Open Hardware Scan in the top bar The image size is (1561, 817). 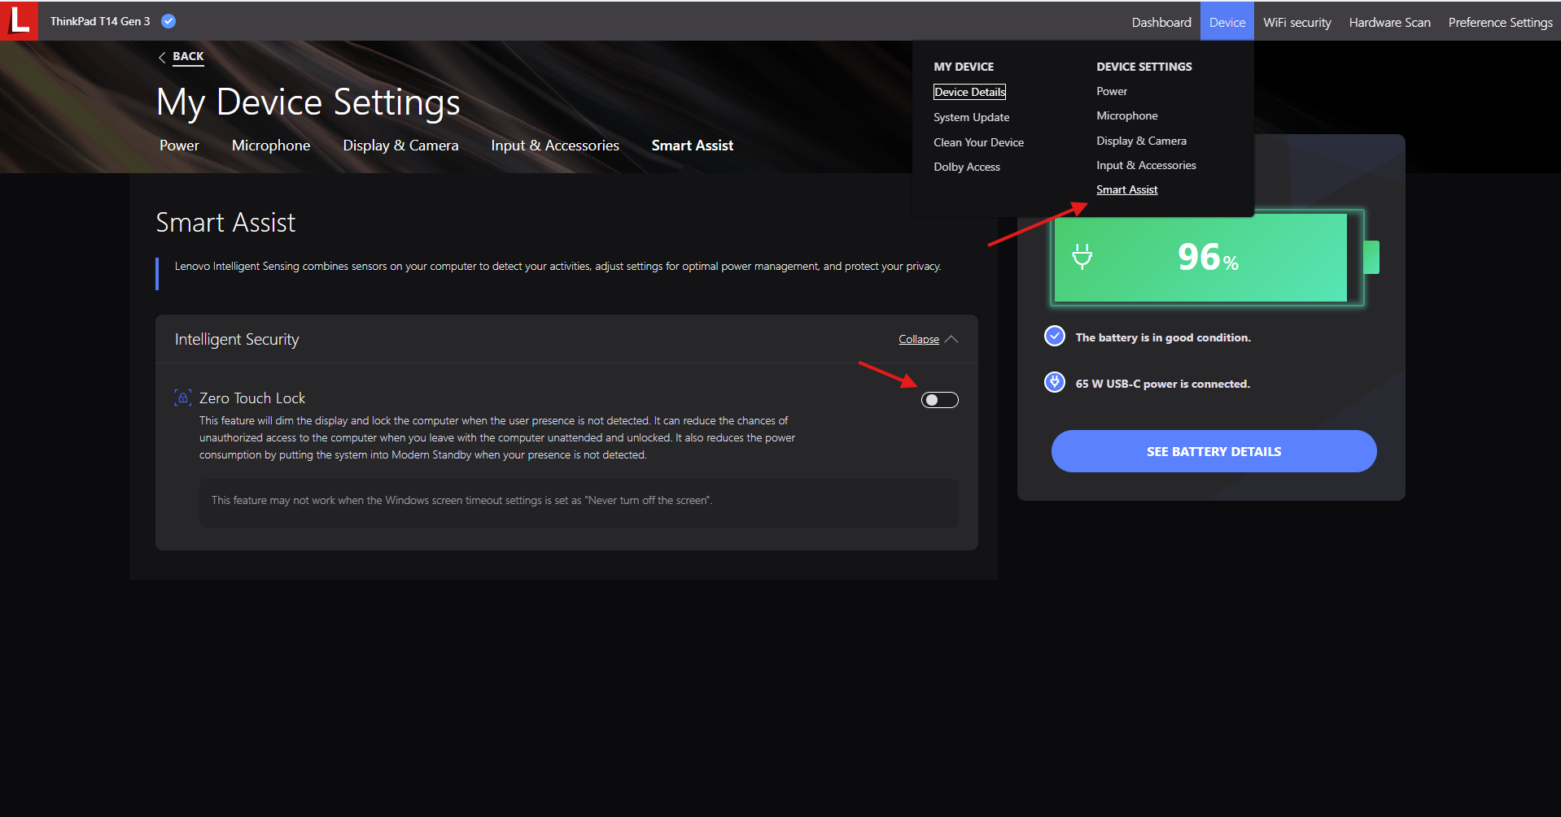(x=1389, y=22)
